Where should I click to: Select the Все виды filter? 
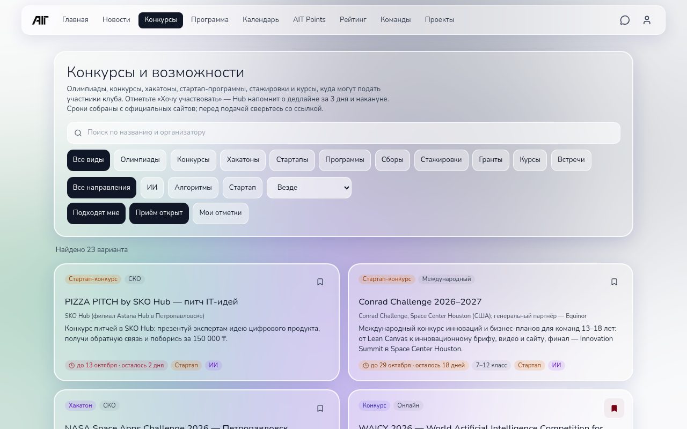point(89,160)
